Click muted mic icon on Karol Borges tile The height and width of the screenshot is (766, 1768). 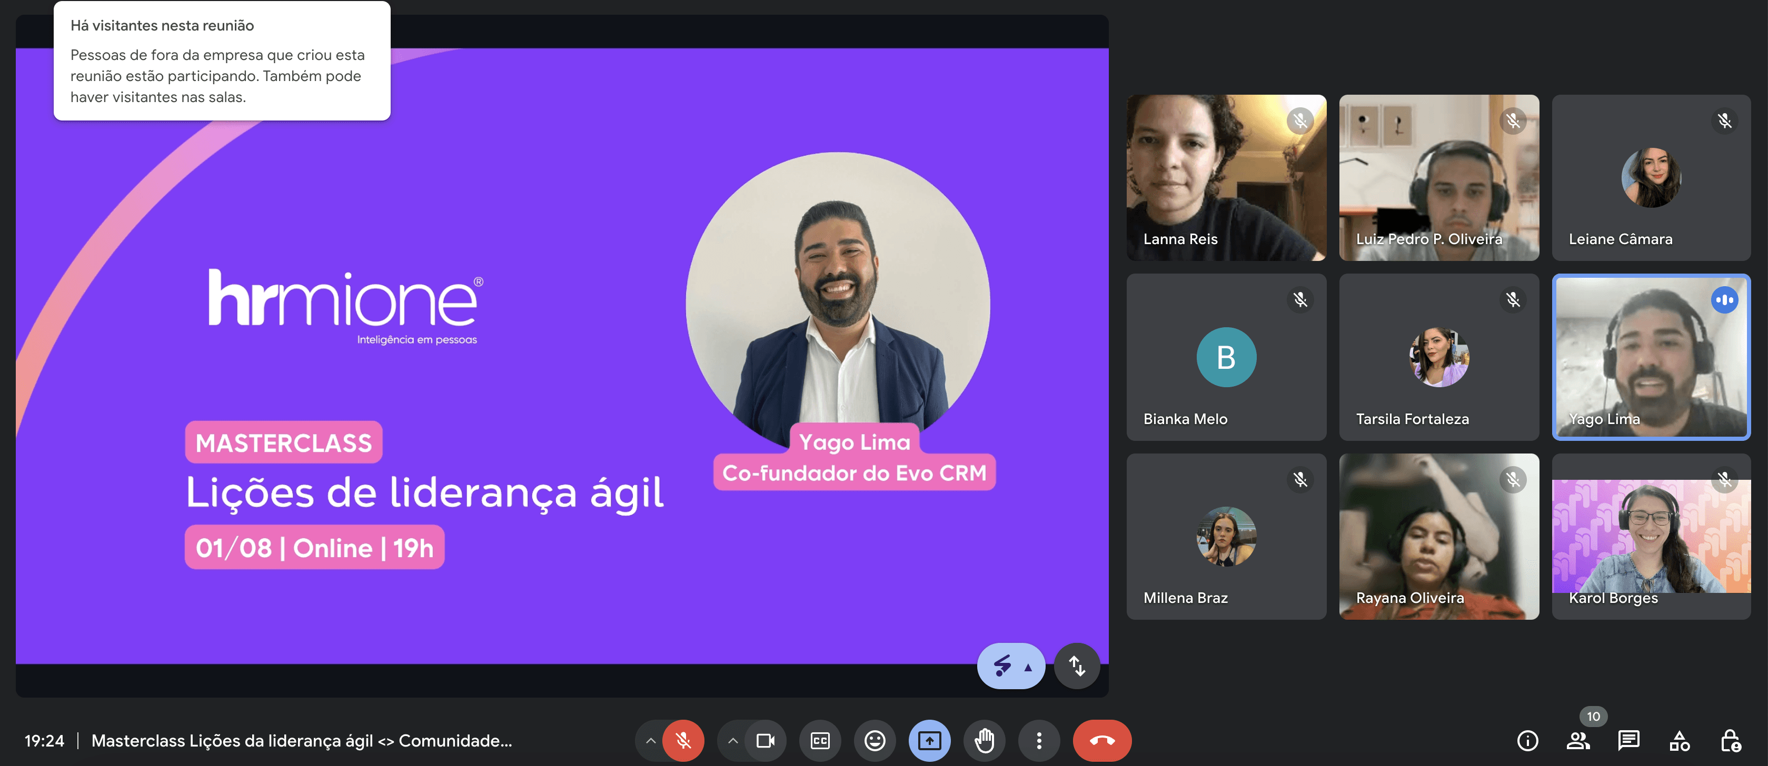coord(1725,479)
